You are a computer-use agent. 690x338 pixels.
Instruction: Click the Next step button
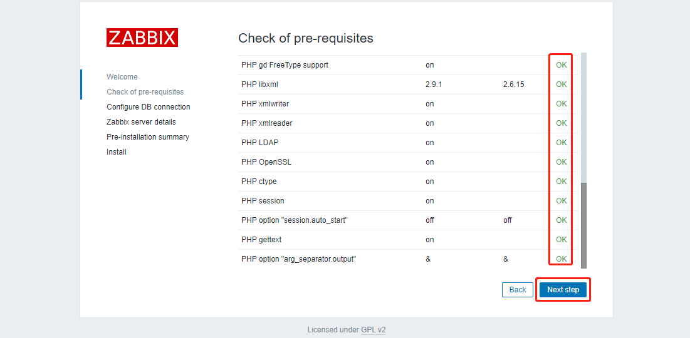pyautogui.click(x=563, y=290)
